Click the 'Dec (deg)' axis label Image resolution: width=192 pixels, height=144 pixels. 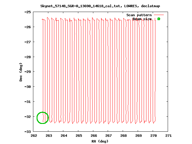[x=21, y=72]
